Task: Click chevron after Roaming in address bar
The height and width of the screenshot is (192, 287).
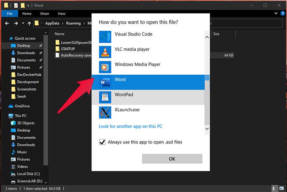Action: pos(84,24)
